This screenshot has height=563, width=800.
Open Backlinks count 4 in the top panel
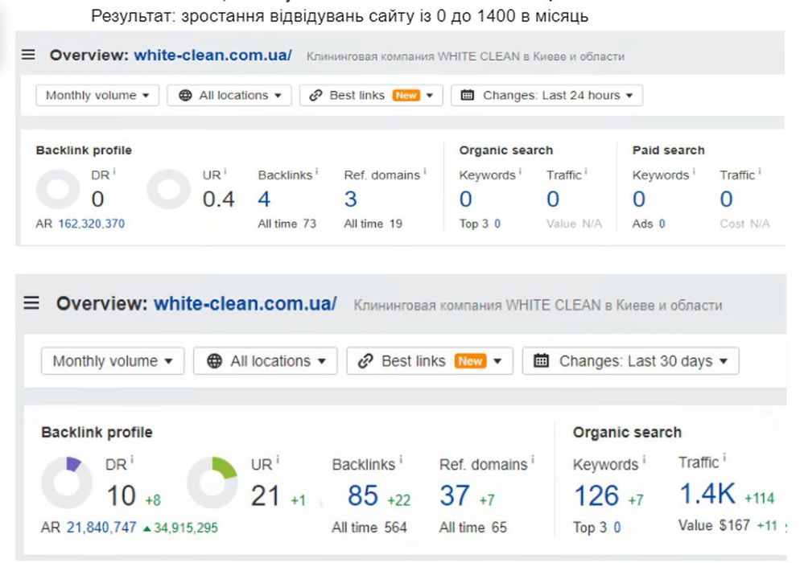click(264, 199)
